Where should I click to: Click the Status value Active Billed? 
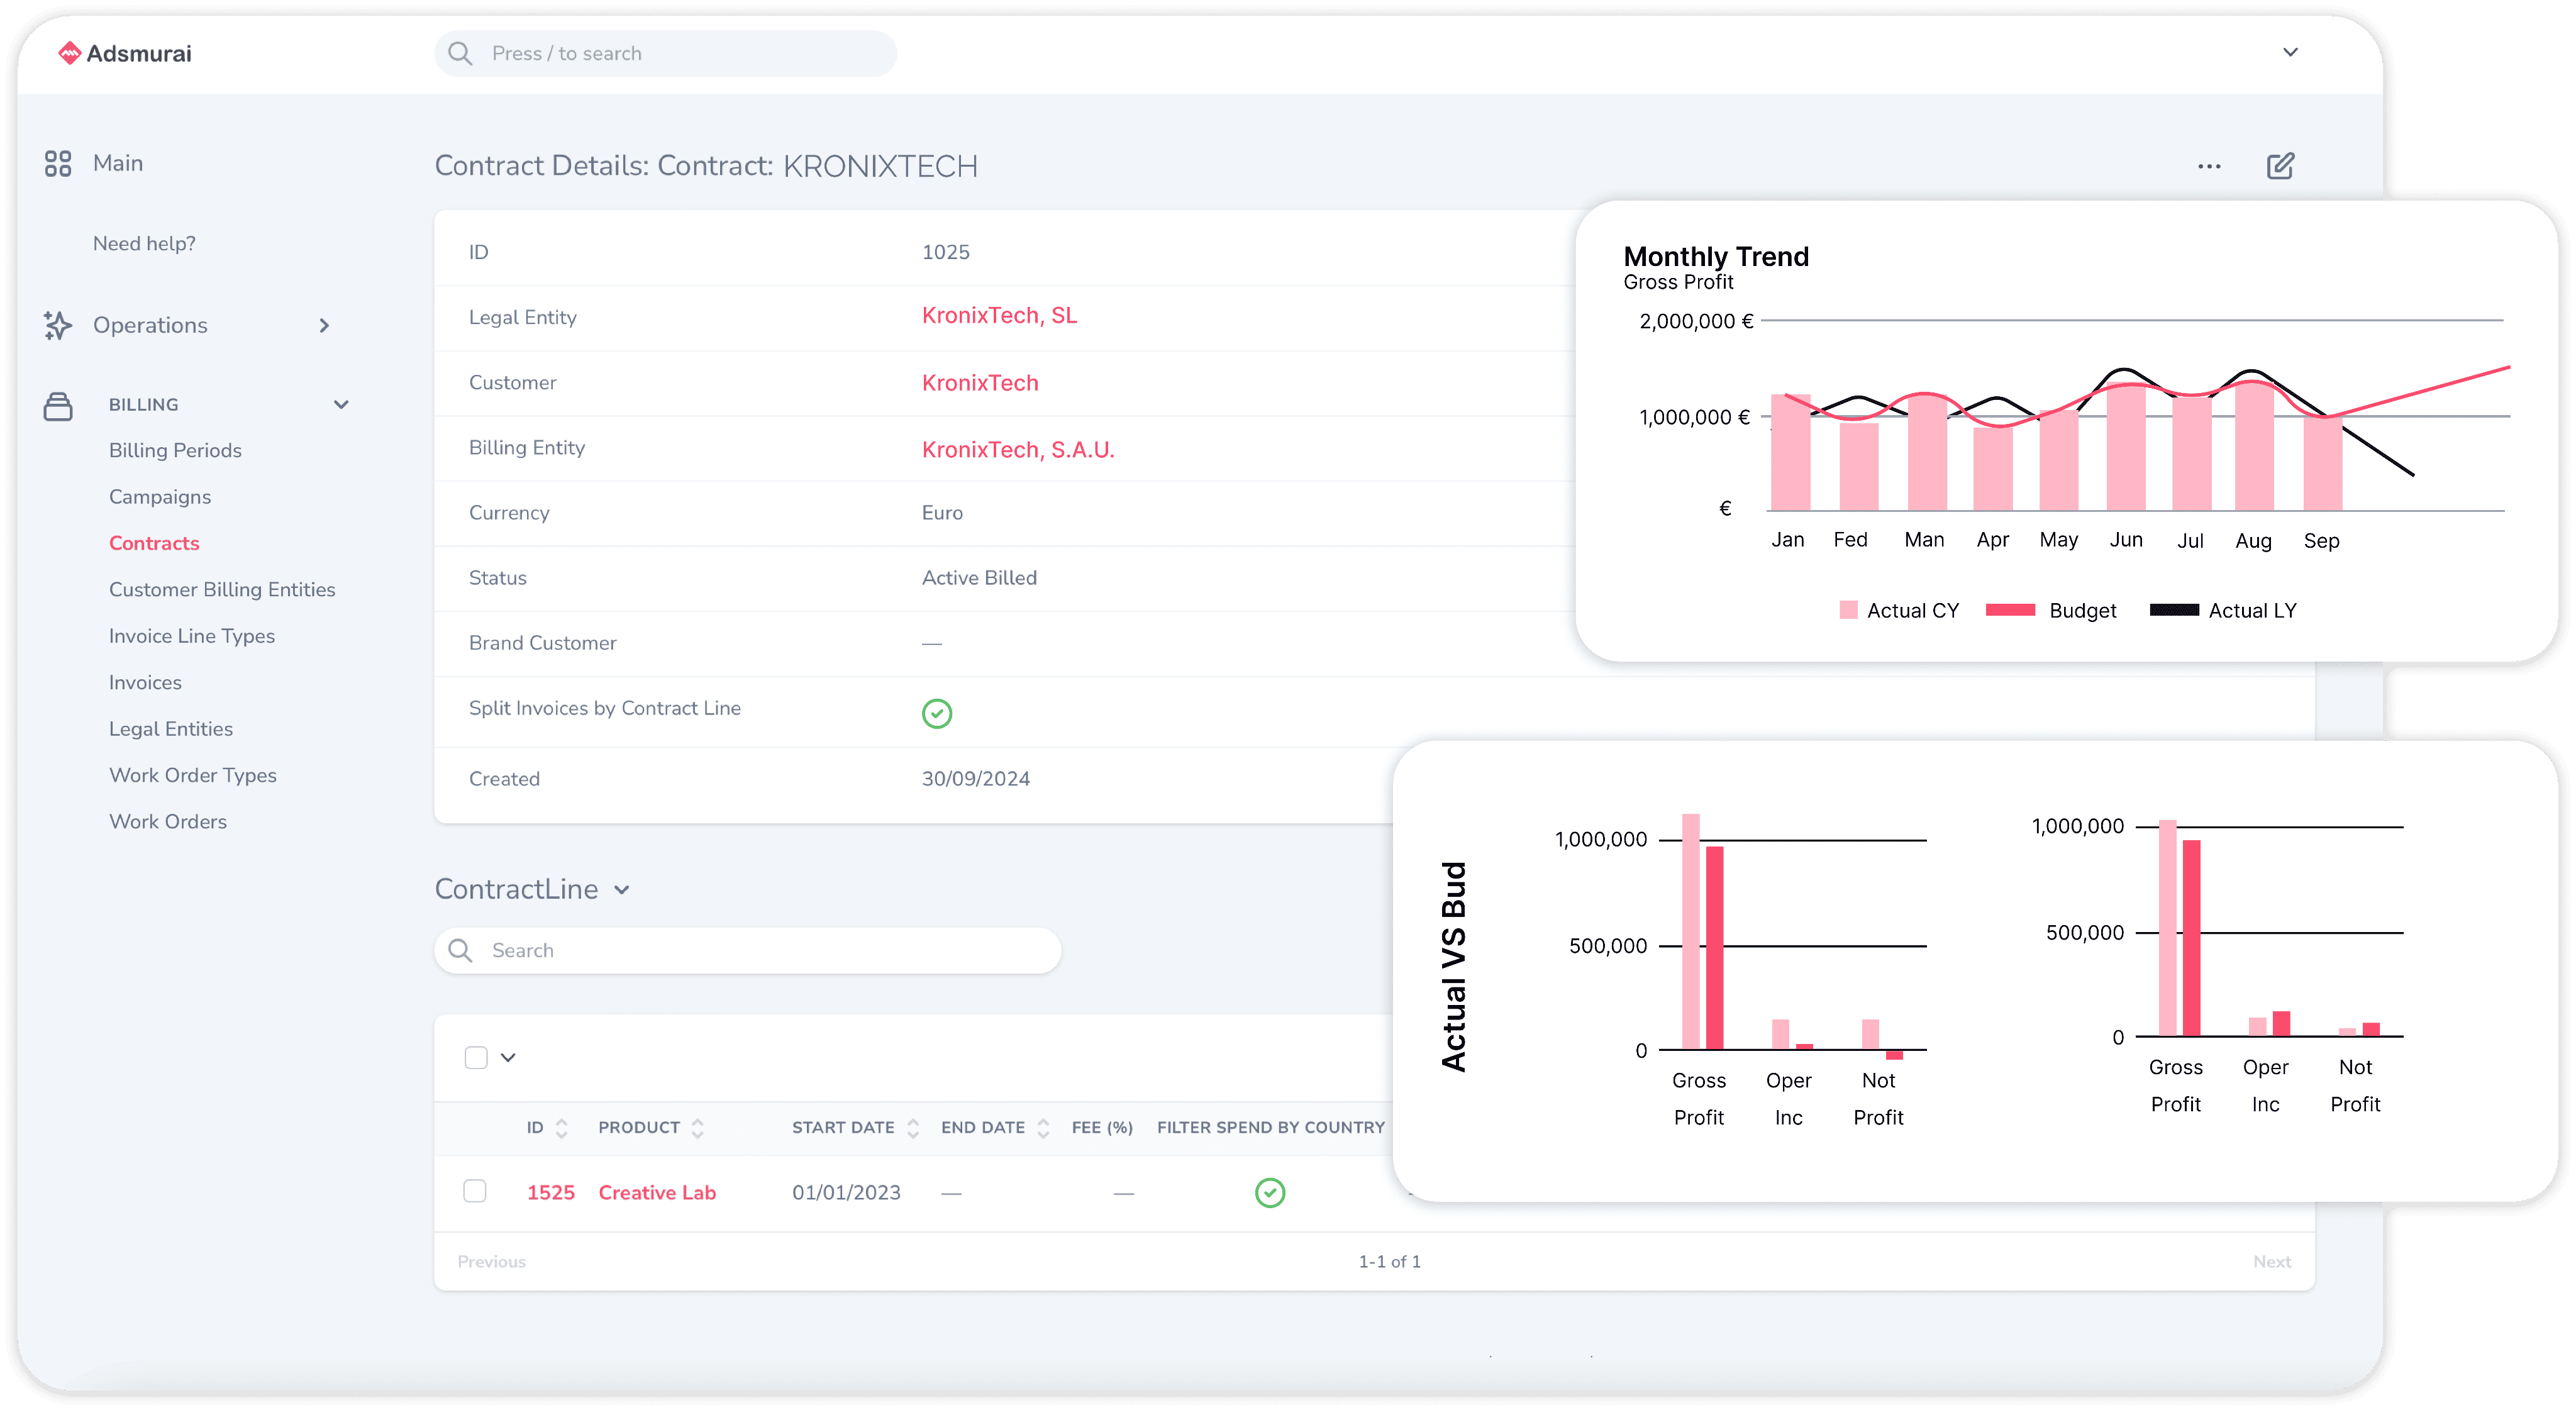tap(979, 578)
